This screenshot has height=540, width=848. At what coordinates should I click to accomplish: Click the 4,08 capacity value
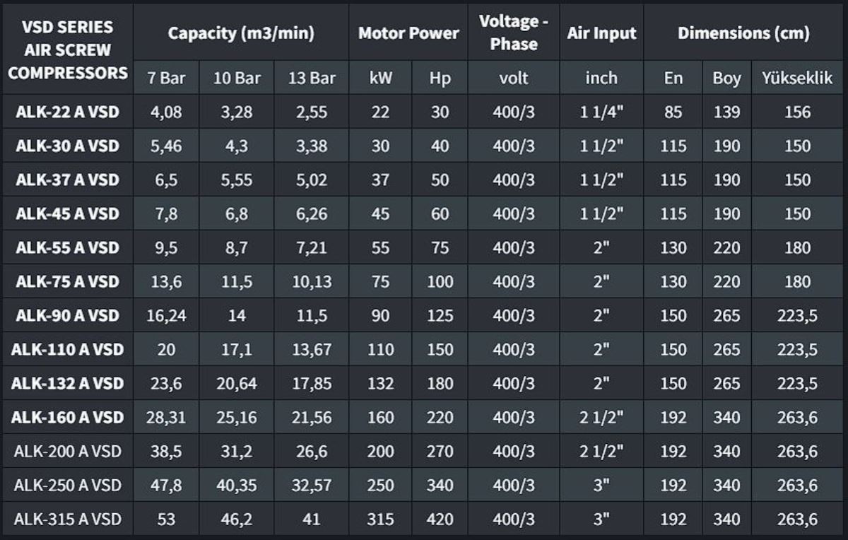tap(167, 112)
